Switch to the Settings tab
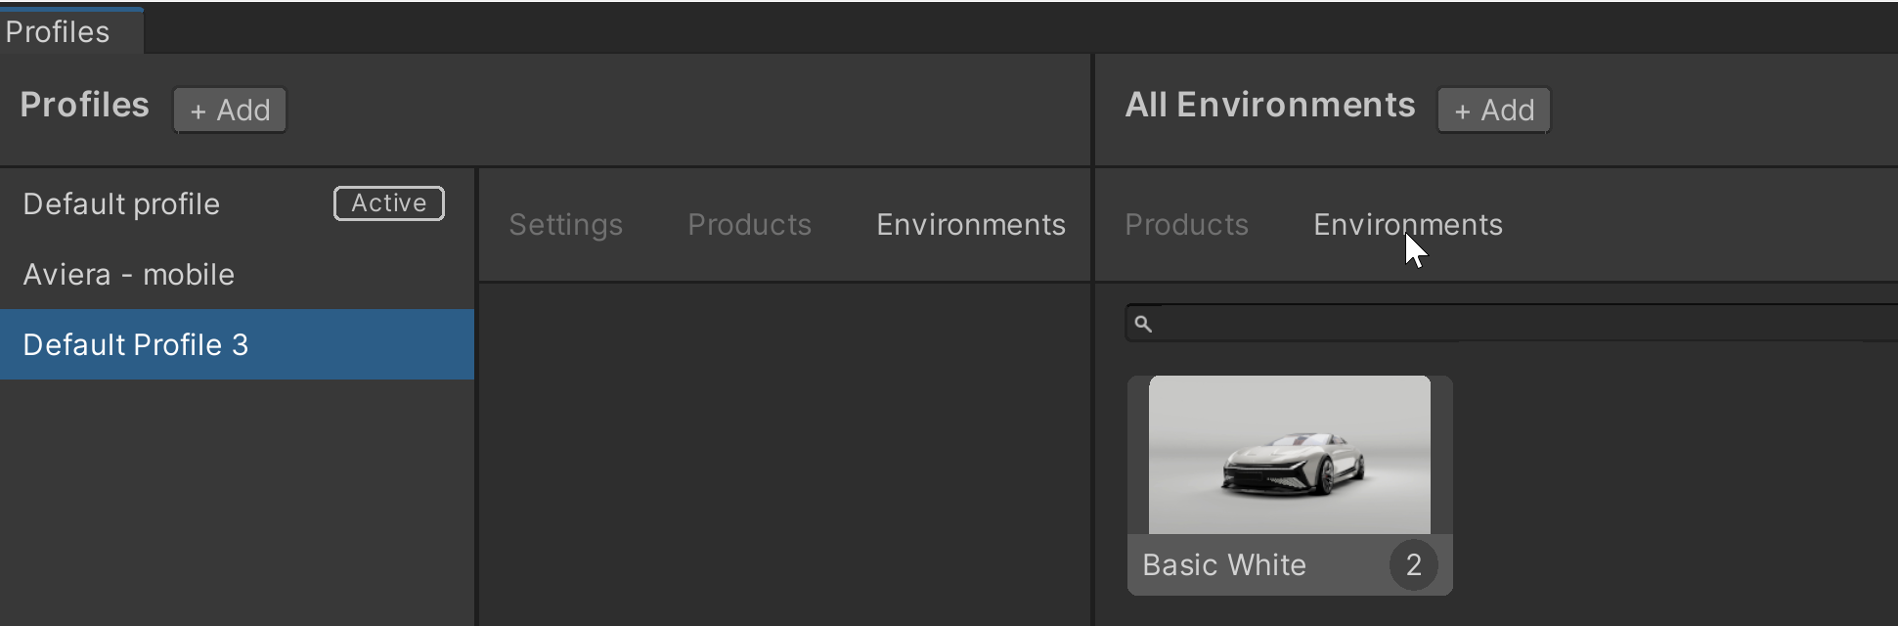Viewport: 1898px width, 626px height. [x=565, y=224]
